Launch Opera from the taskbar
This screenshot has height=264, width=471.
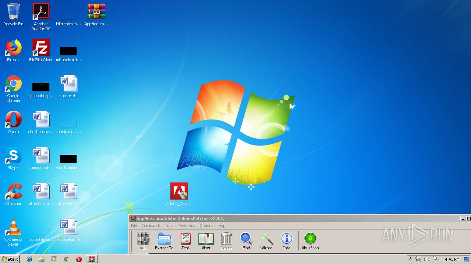[79, 259]
